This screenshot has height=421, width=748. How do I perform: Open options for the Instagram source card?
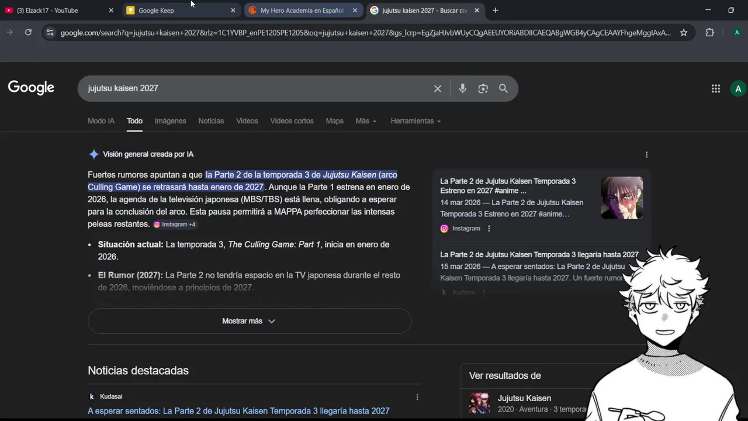[x=489, y=229]
